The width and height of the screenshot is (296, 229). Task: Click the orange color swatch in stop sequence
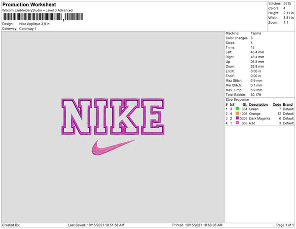pyautogui.click(x=237, y=114)
